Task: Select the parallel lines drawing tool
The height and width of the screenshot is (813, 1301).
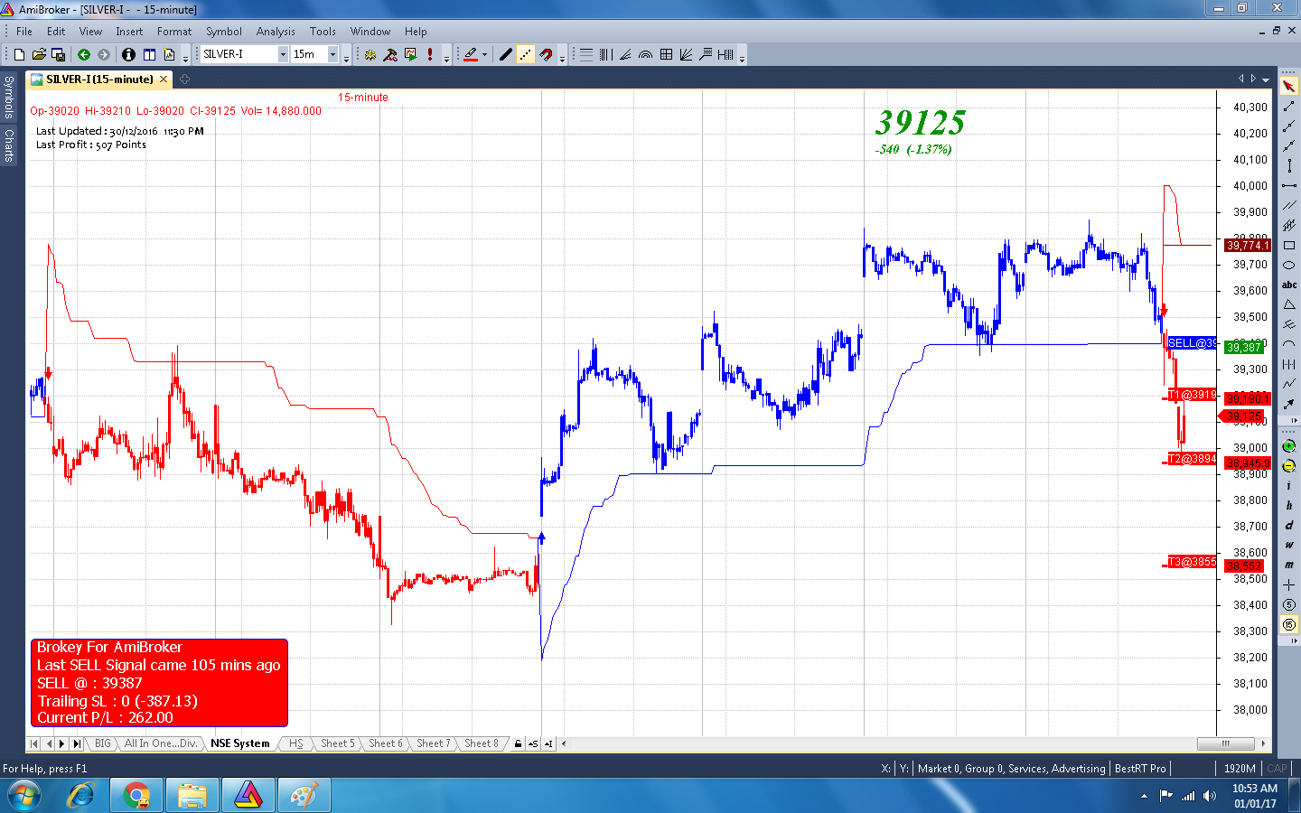Action: (1289, 205)
